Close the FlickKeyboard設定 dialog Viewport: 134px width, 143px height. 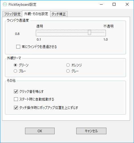click(x=127, y=4)
